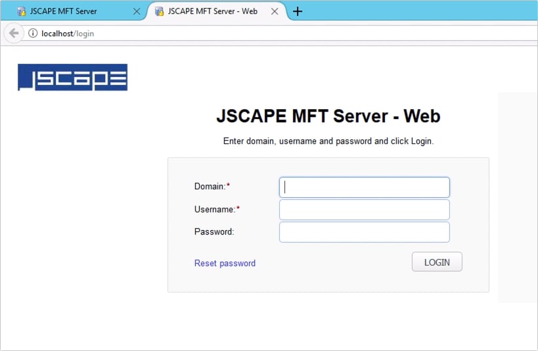Click the 'JSCAPE MFT Server - Web' heading
538x351 pixels.
click(328, 116)
